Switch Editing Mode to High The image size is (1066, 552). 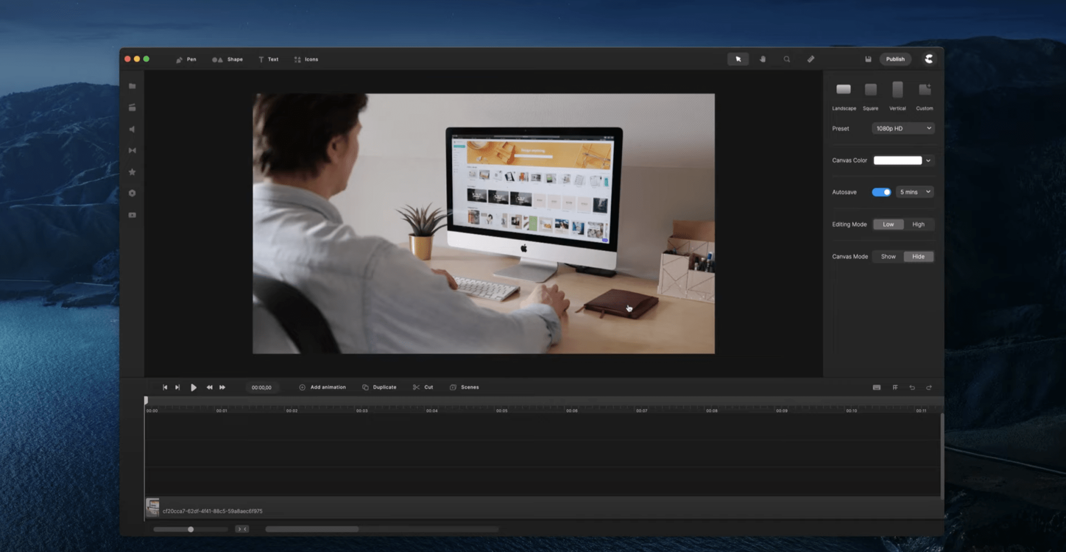(x=918, y=224)
